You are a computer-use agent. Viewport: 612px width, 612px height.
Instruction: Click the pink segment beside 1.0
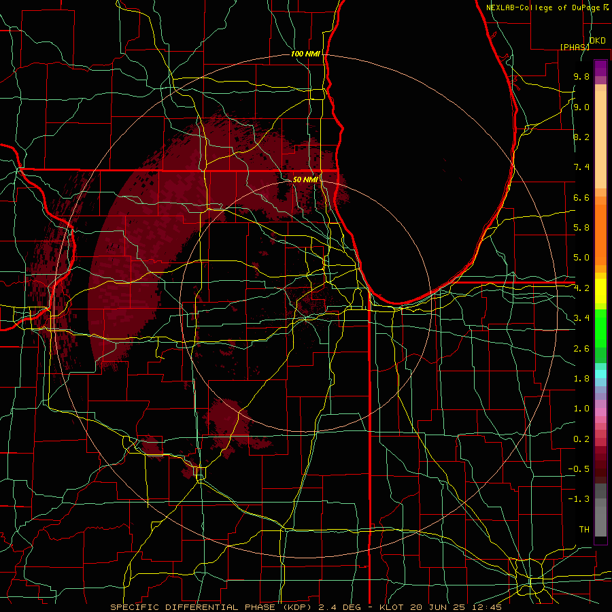pyautogui.click(x=600, y=412)
